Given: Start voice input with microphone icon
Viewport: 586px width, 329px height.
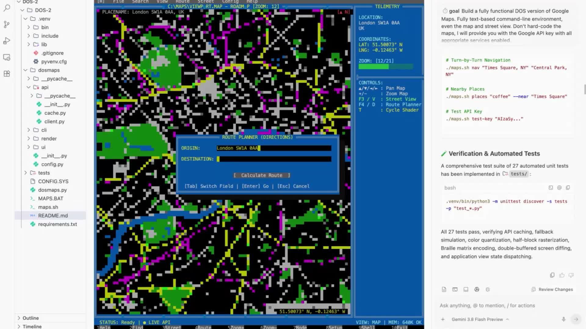Looking at the screenshot, I should (x=563, y=319).
